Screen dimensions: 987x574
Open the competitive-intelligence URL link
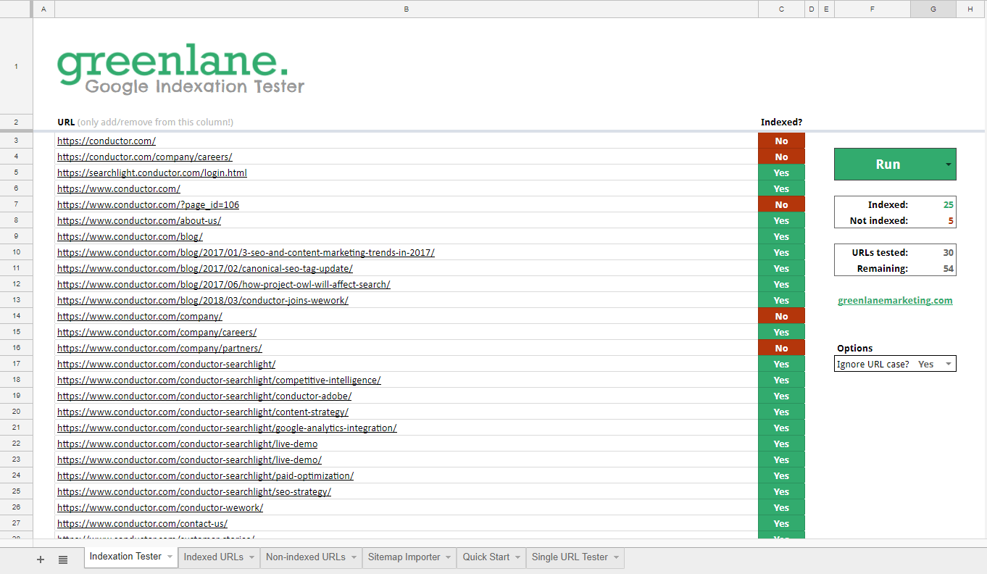[x=219, y=380]
